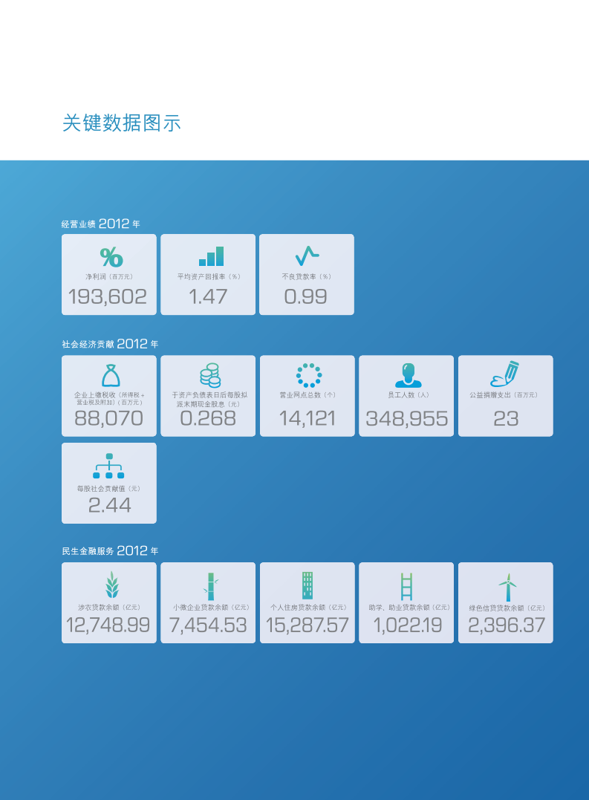This screenshot has height=800, width=589.
Task: Click the hand with pencil icon for 公益捐赠支出
Action: click(505, 374)
